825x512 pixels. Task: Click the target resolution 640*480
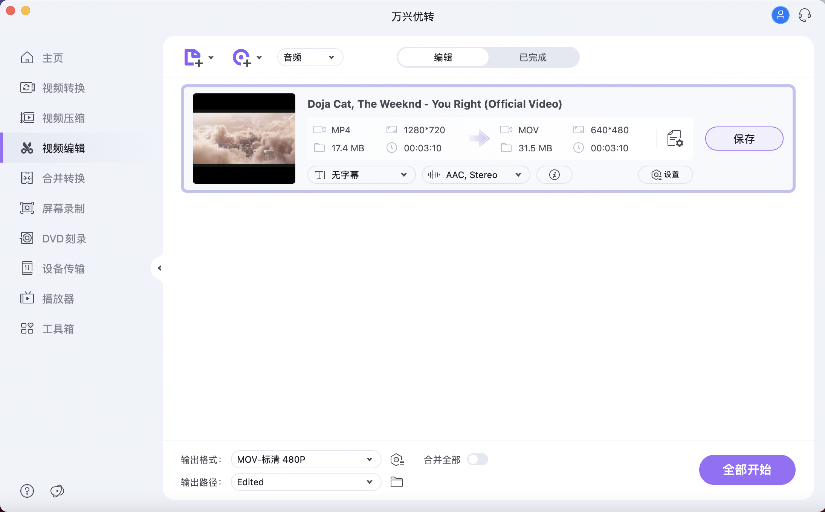click(610, 130)
